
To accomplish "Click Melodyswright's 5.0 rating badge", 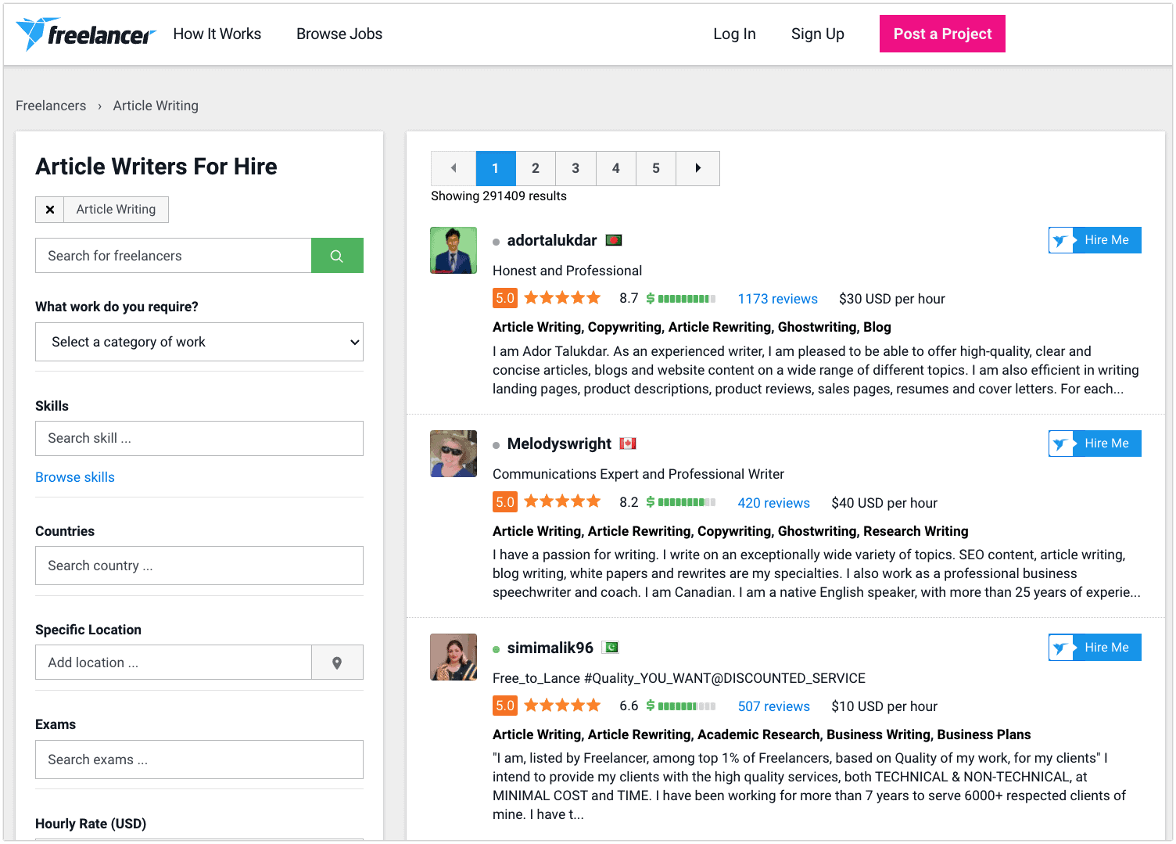I will 505,502.
